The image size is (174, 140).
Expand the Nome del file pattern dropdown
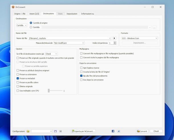click(x=110, y=38)
